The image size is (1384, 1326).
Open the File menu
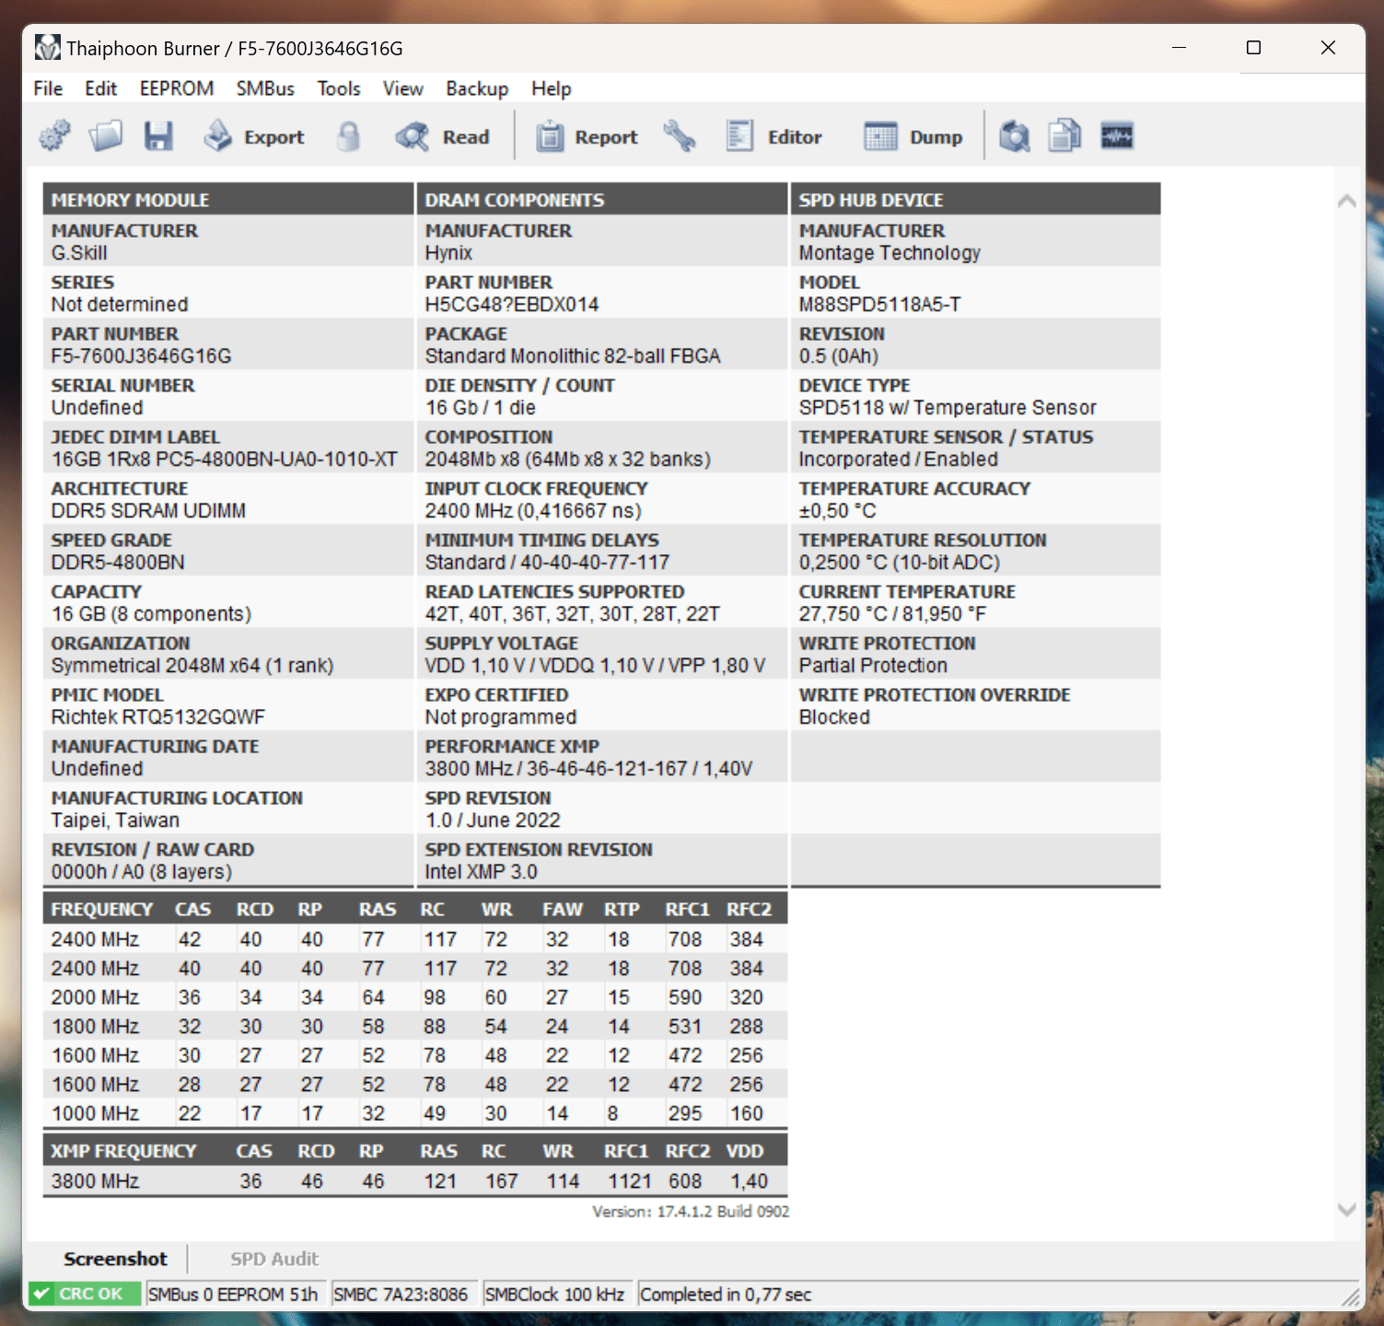(48, 88)
